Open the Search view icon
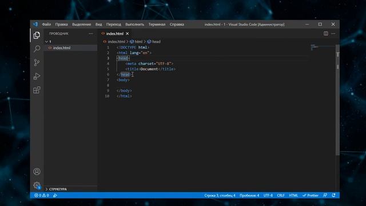Screen dimensions: 366x206 (x=37, y=49)
